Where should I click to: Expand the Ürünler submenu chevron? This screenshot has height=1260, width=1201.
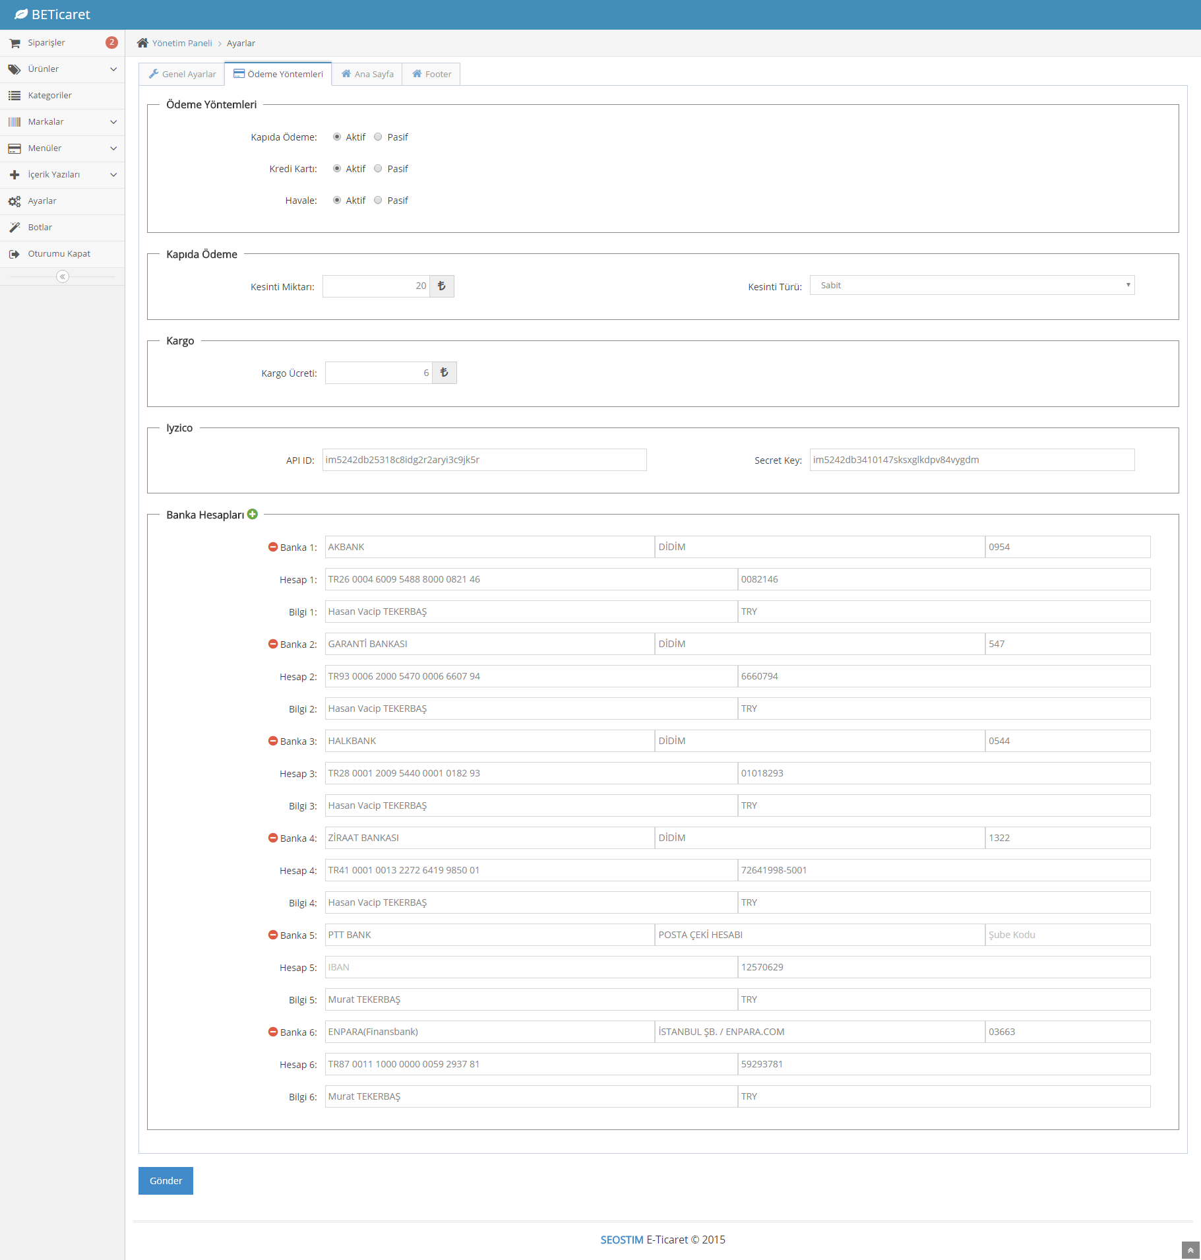click(x=113, y=69)
